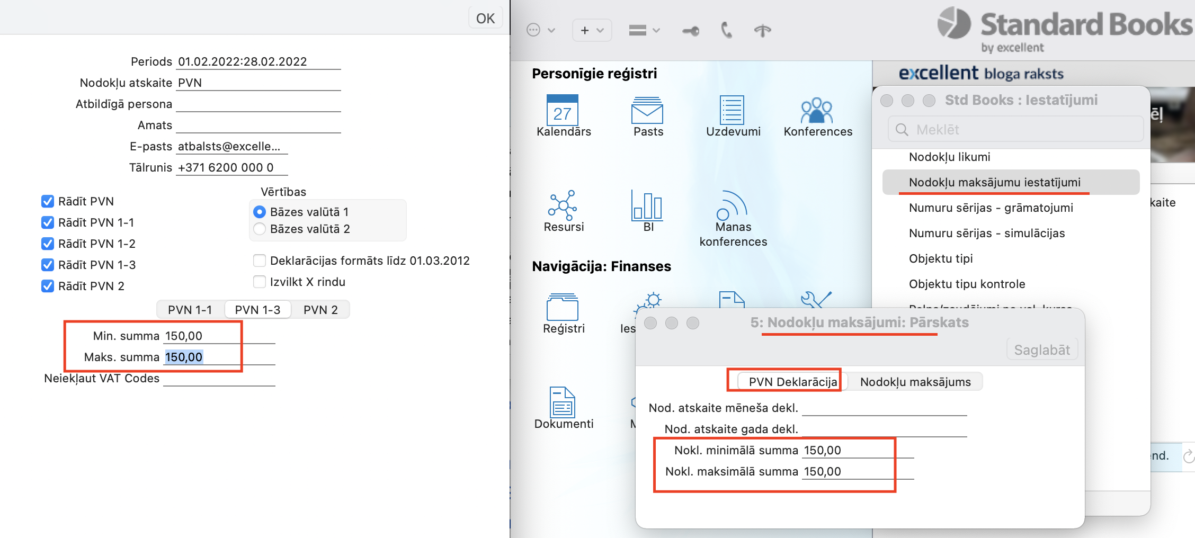
Task: Click the phone icon in toolbar
Action: [x=727, y=30]
